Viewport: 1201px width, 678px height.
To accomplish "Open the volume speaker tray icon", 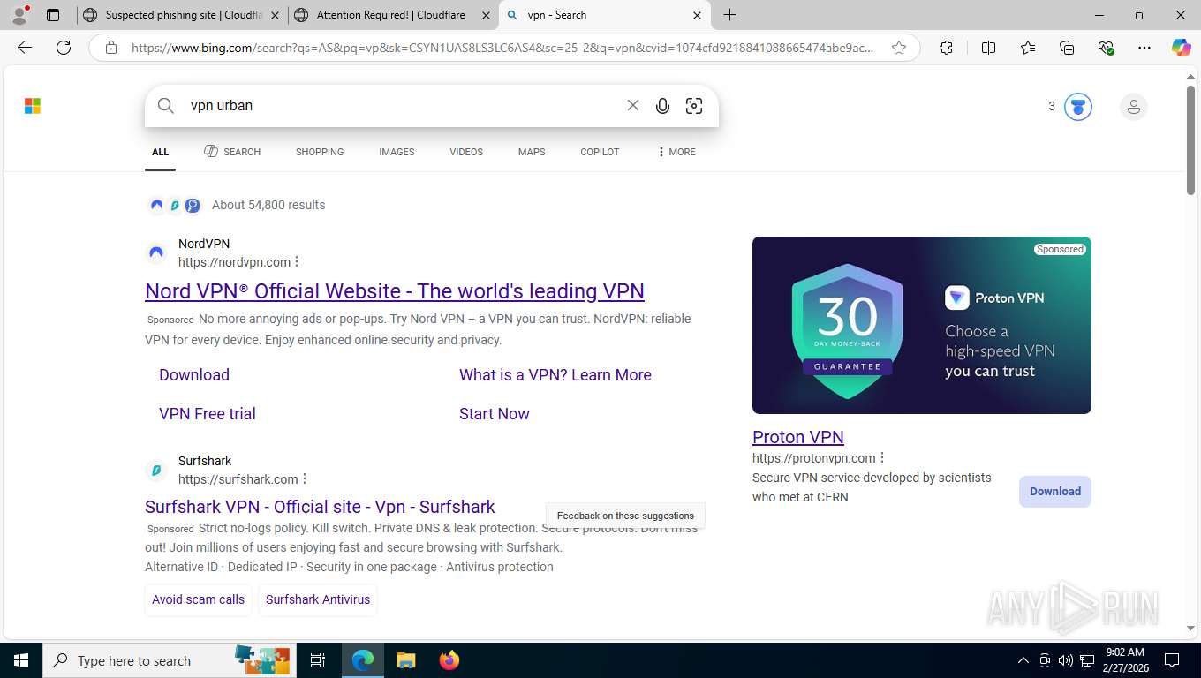I will point(1066,660).
